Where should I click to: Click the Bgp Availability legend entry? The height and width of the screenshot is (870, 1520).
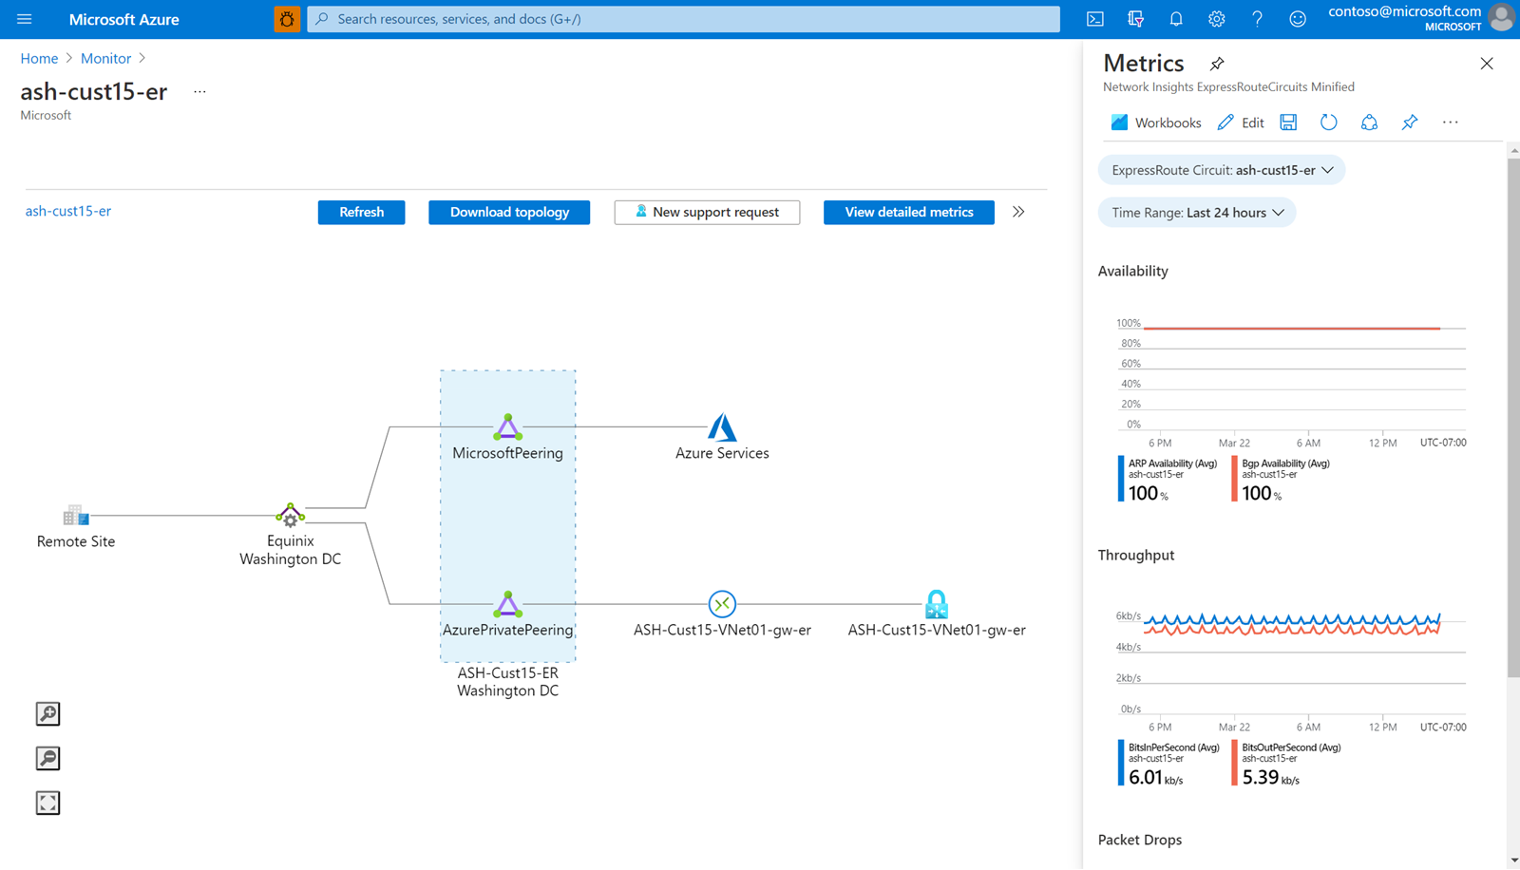coord(1282,480)
